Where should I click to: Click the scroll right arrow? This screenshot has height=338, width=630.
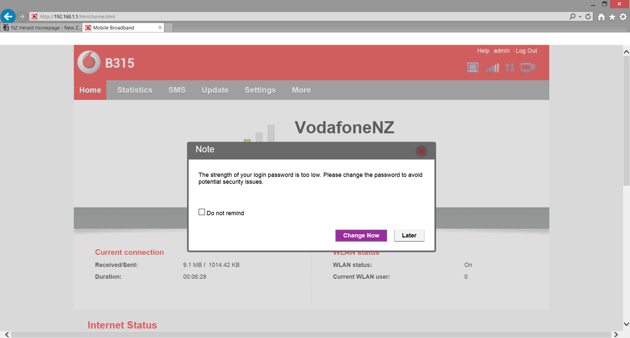(x=616, y=335)
